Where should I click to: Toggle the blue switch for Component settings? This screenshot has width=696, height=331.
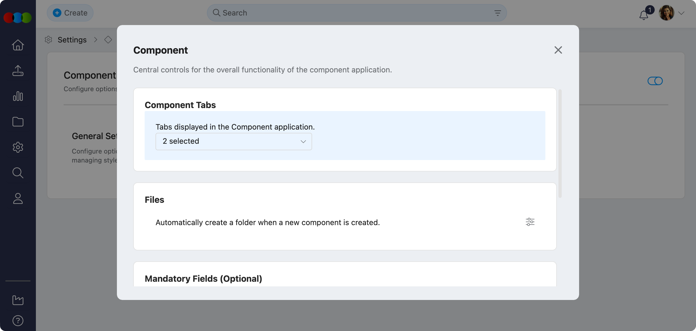[x=655, y=81]
